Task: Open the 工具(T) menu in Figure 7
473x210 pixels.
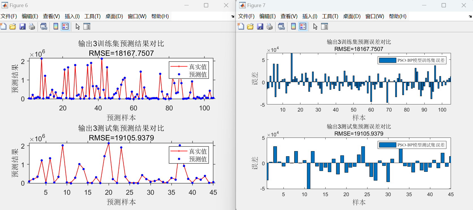Action: click(330, 16)
